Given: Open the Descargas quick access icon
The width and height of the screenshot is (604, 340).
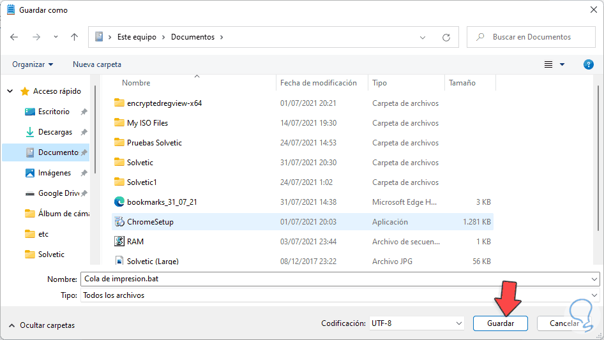Looking at the screenshot, I should point(29,132).
